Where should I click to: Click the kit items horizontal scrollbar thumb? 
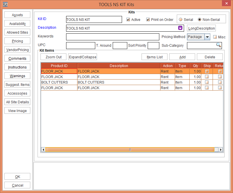(130, 149)
